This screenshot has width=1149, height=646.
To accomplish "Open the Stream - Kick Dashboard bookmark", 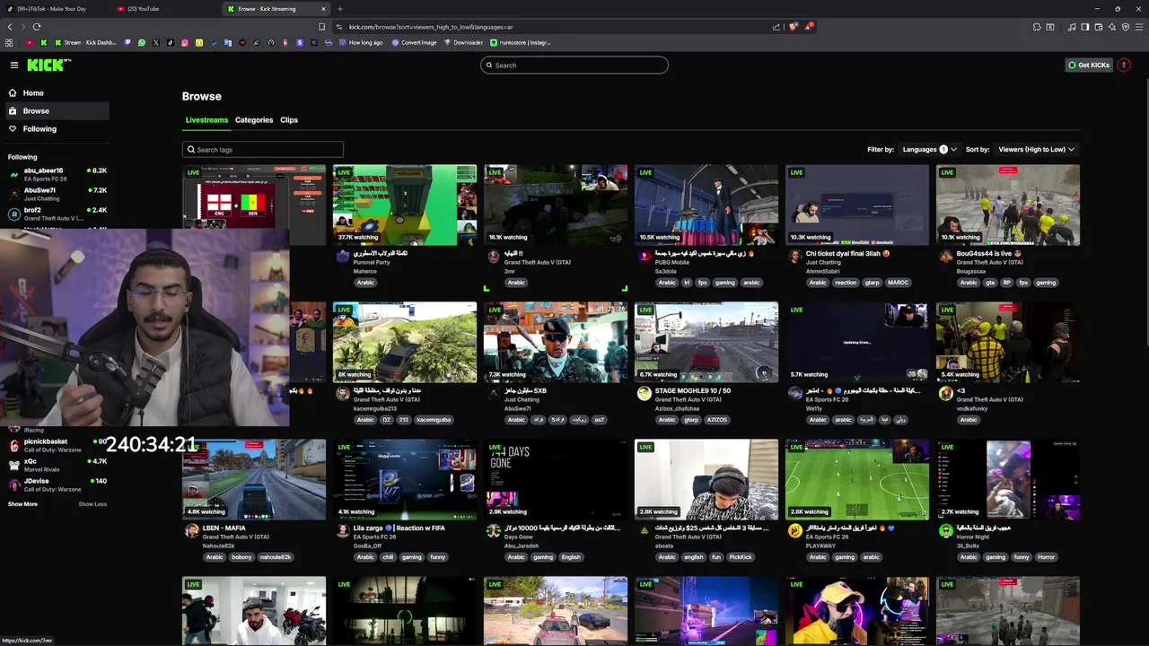I will point(86,42).
